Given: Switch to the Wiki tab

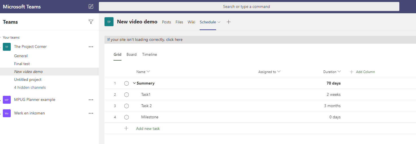Looking at the screenshot, I should coord(191,22).
